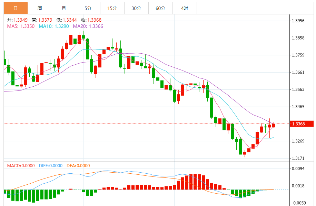Screen dimensions: 316x206
Task: Click the 收: 1.3368 close price value
Action: 91,20
